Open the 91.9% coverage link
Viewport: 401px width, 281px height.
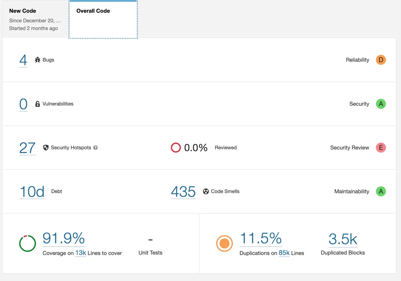point(64,239)
